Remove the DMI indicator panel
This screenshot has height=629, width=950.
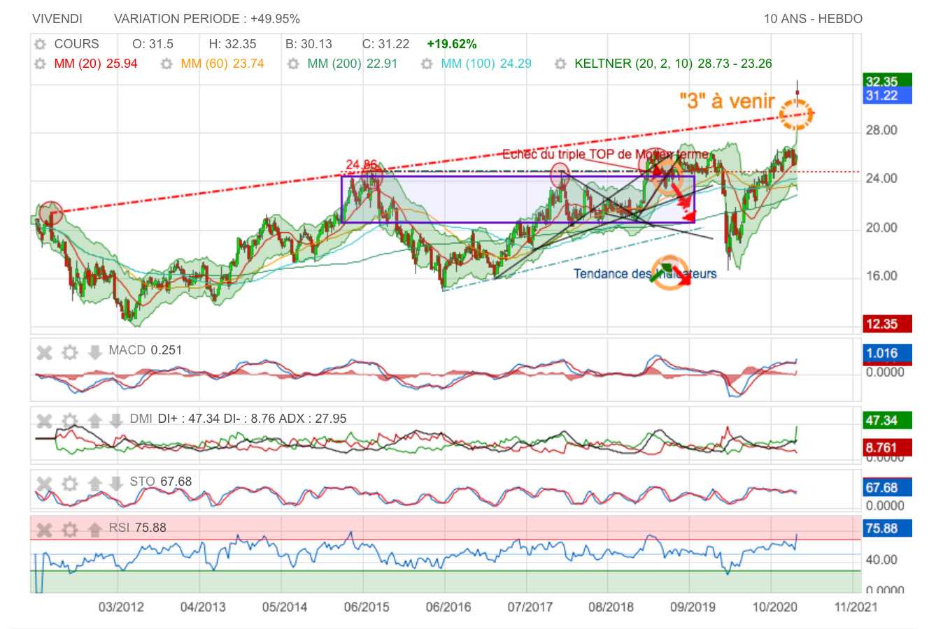click(x=45, y=421)
